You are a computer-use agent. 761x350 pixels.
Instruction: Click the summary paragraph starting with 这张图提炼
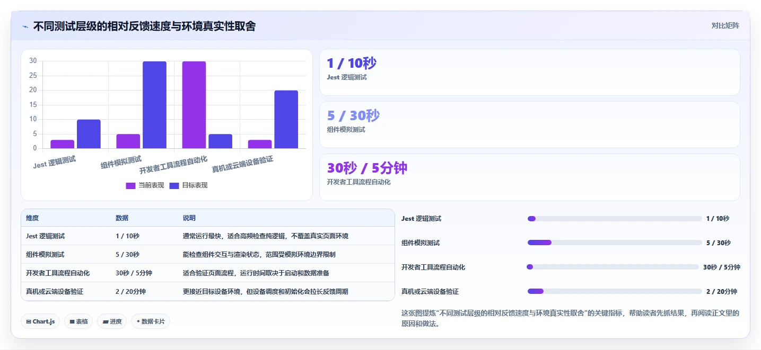[x=570, y=318]
